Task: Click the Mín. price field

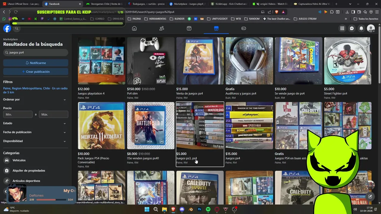Action: (x=18, y=114)
